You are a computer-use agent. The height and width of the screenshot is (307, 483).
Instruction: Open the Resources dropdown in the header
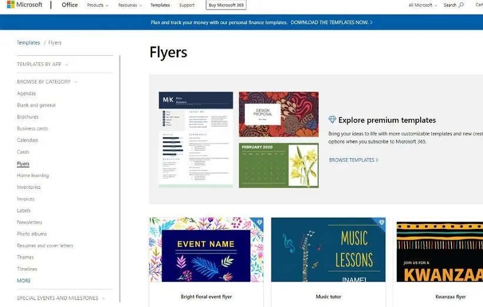tap(130, 5)
